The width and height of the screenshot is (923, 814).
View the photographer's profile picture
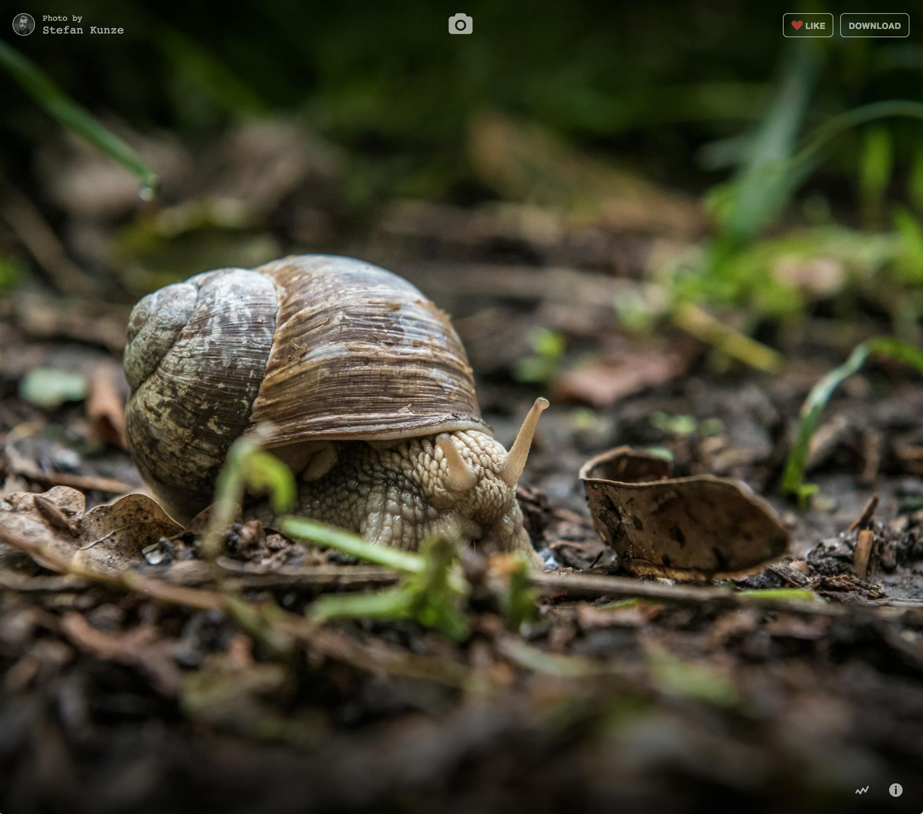pyautogui.click(x=23, y=24)
